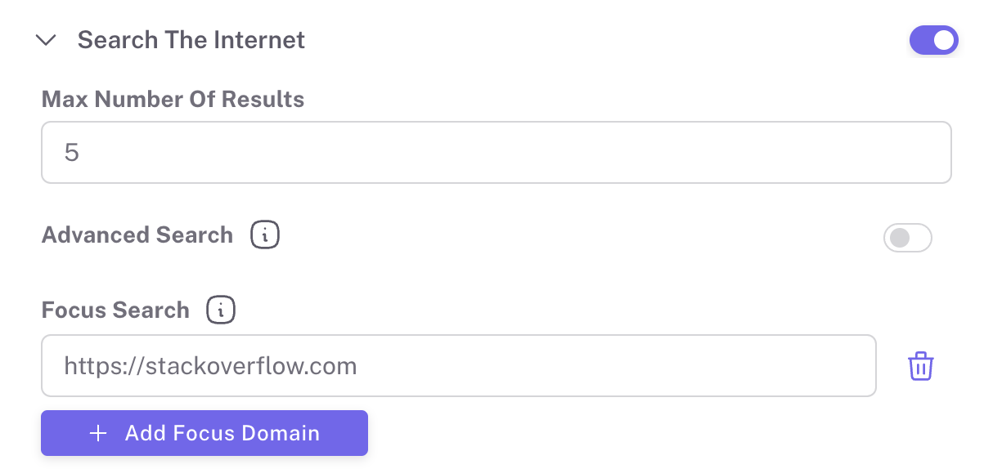Click the grey knob of Advanced Search switch

tap(898, 238)
